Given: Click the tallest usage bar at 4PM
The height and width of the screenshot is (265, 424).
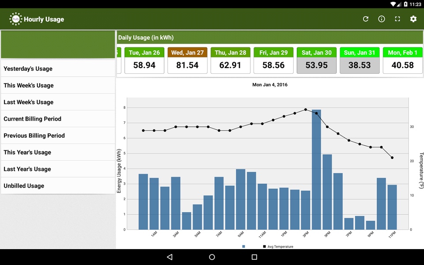Looking at the screenshot, I should (316, 170).
